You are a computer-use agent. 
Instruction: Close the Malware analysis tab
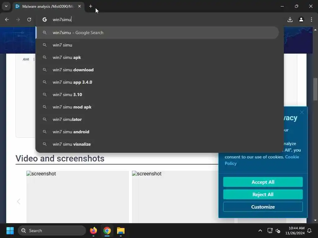tap(79, 6)
